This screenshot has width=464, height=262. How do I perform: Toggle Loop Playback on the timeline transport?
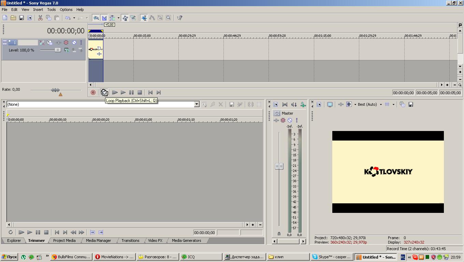tap(104, 92)
